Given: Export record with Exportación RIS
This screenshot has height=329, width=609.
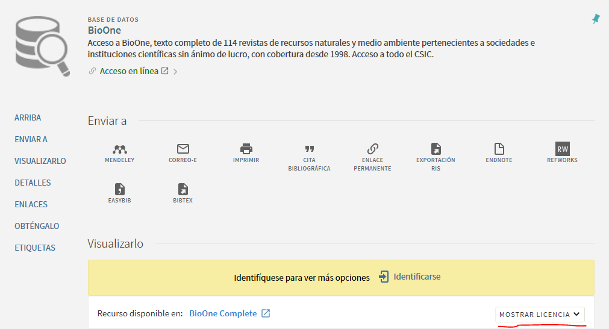Looking at the screenshot, I should point(436,157).
